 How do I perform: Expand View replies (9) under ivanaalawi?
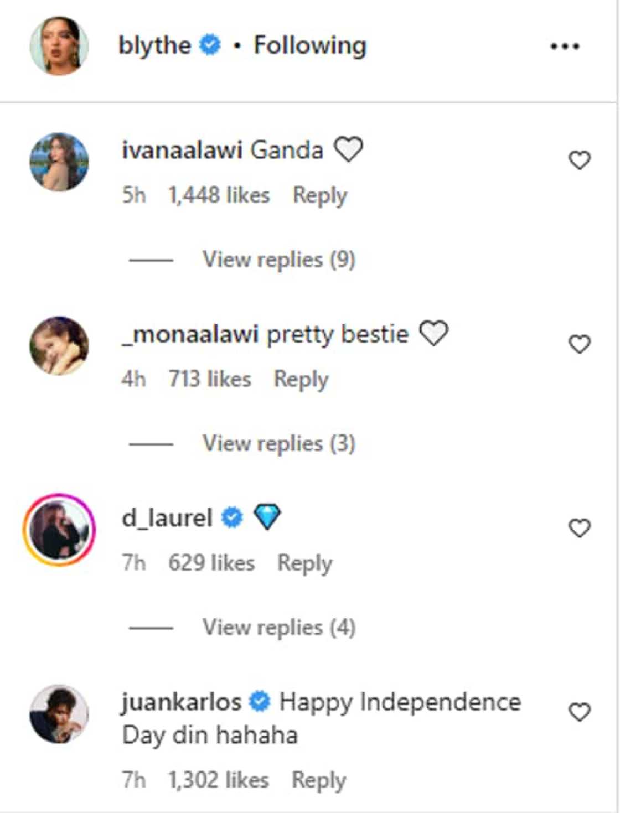[x=278, y=260]
